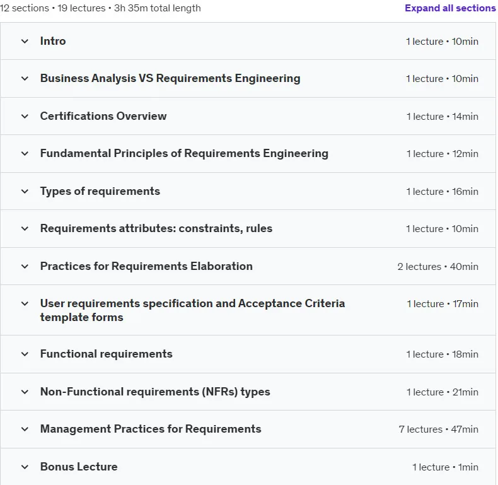
Task: Click Bonus Lecture section title
Action: (x=79, y=467)
